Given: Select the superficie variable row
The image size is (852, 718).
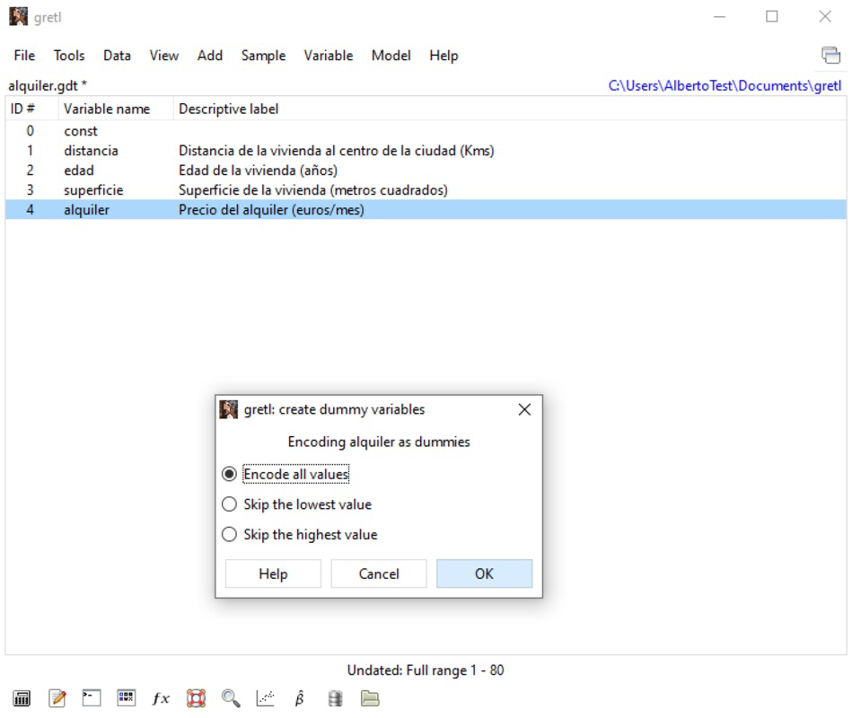Looking at the screenshot, I should [426, 190].
